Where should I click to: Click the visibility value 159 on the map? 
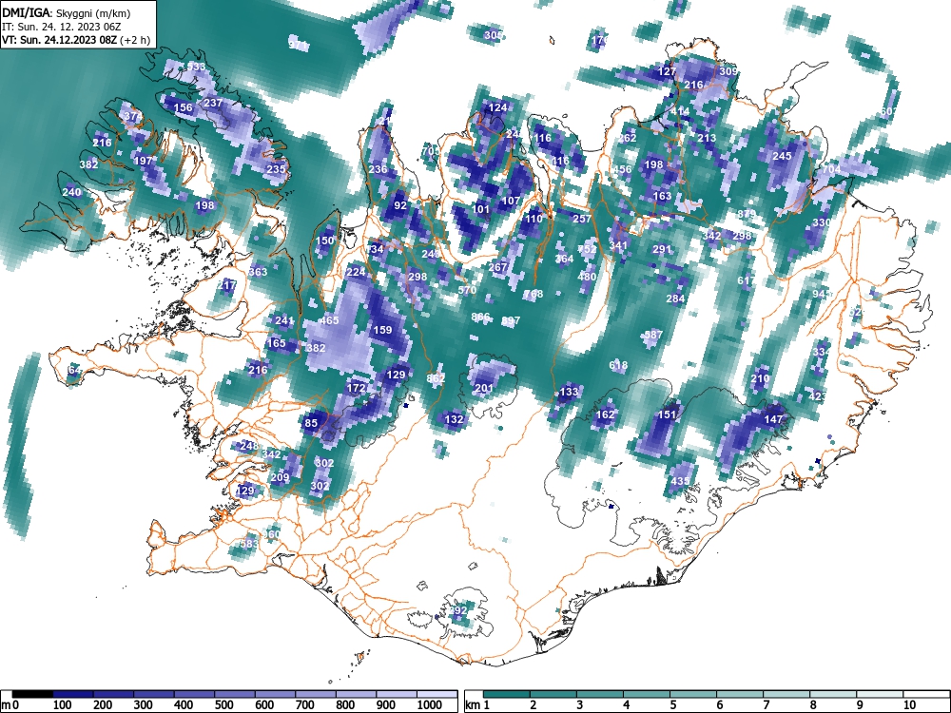pos(382,330)
